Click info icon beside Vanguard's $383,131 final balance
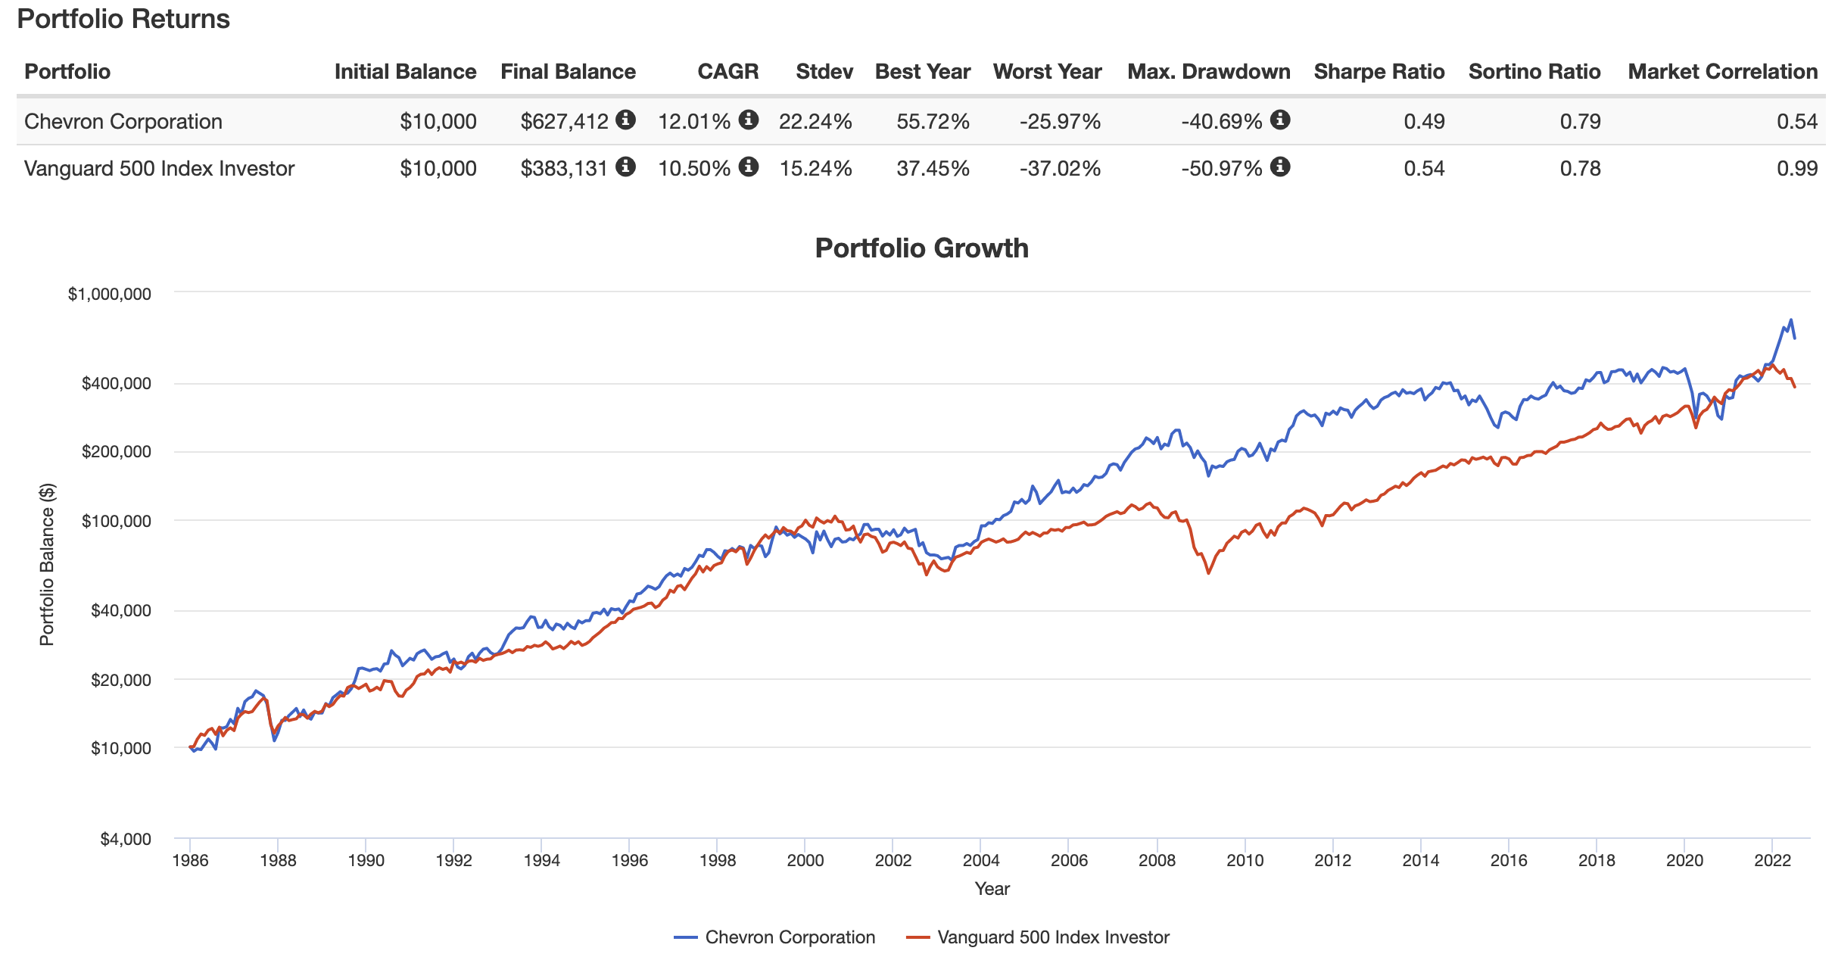This screenshot has width=1835, height=957. 625,167
